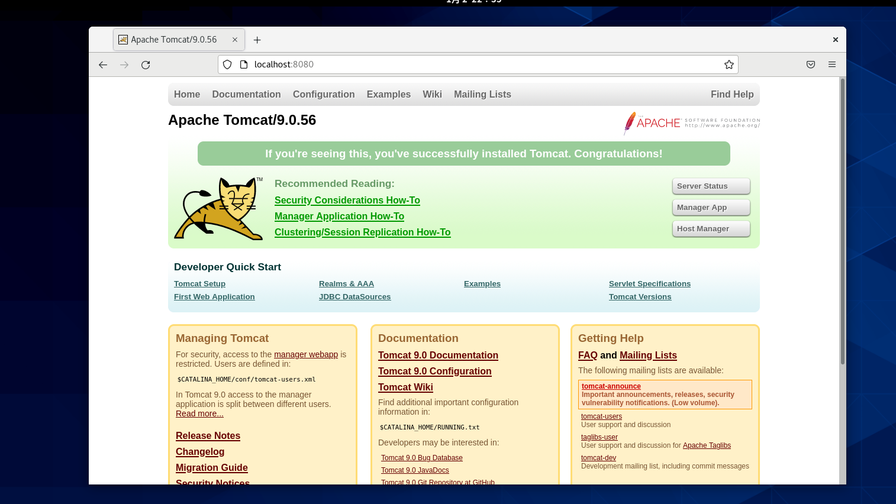Image resolution: width=896 pixels, height=504 pixels.
Task: Click the $CATALINA_HOME/RUNNING.txt path text
Action: tap(430, 427)
